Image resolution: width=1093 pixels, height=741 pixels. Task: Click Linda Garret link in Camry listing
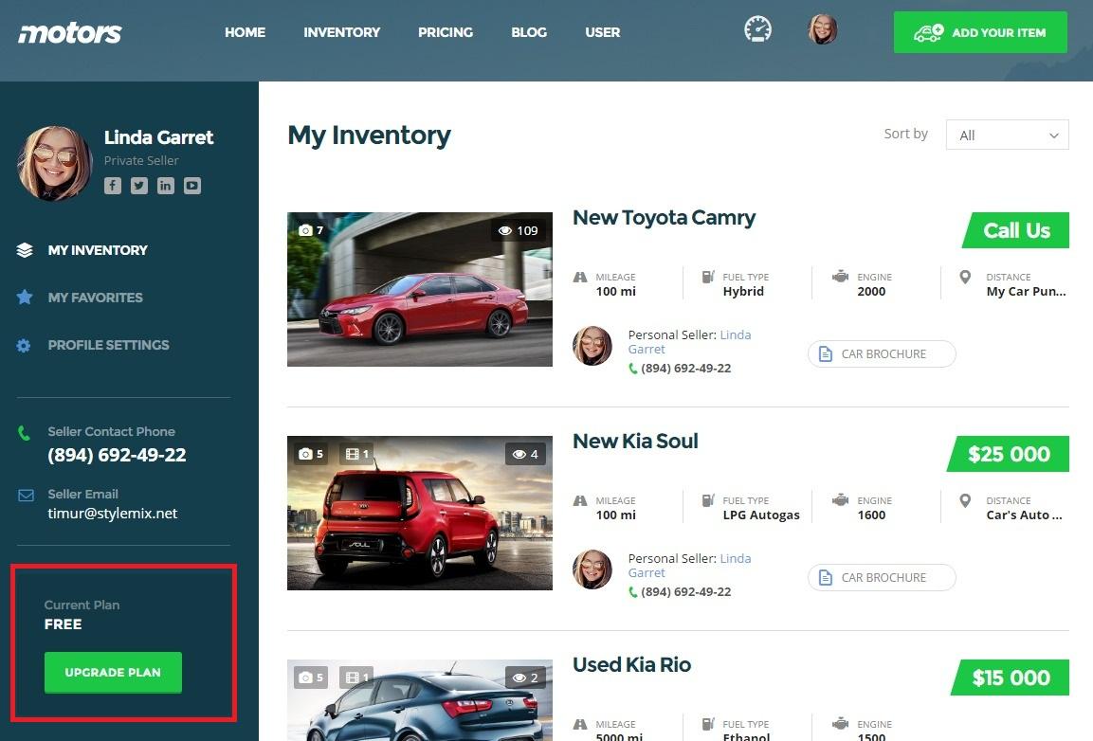[x=689, y=341]
